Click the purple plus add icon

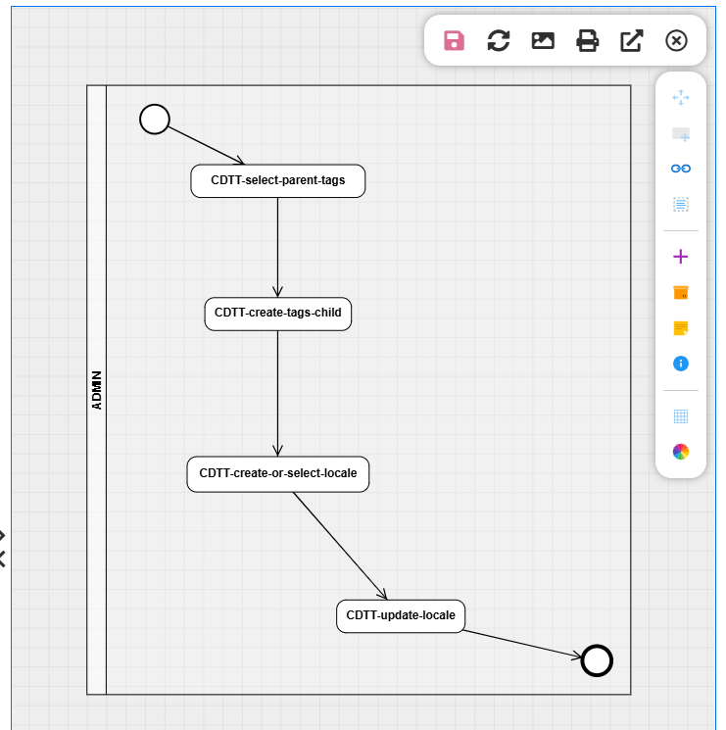pyautogui.click(x=681, y=257)
